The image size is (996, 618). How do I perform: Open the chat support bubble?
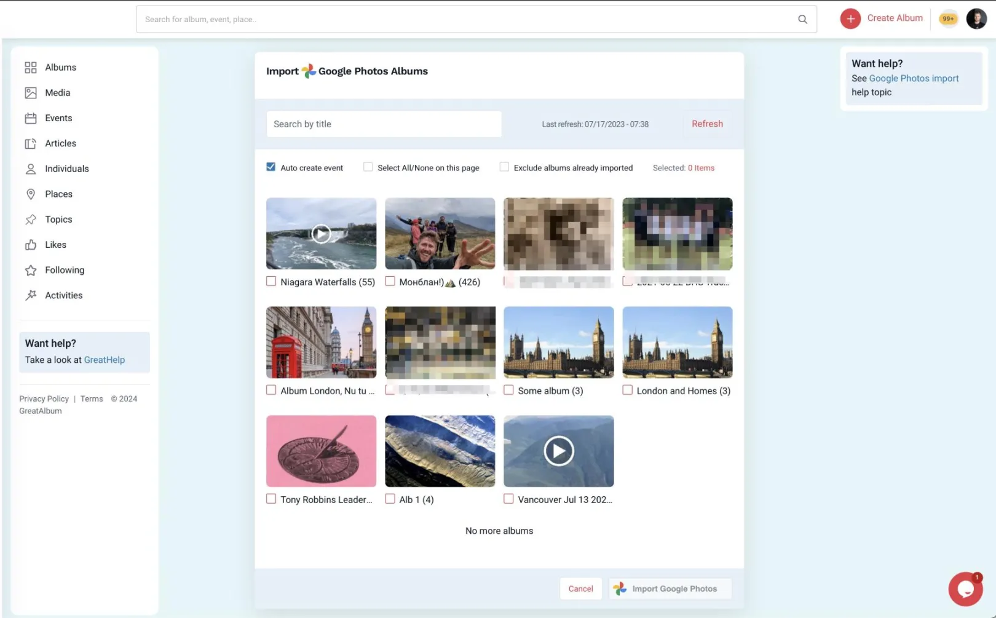click(x=965, y=589)
